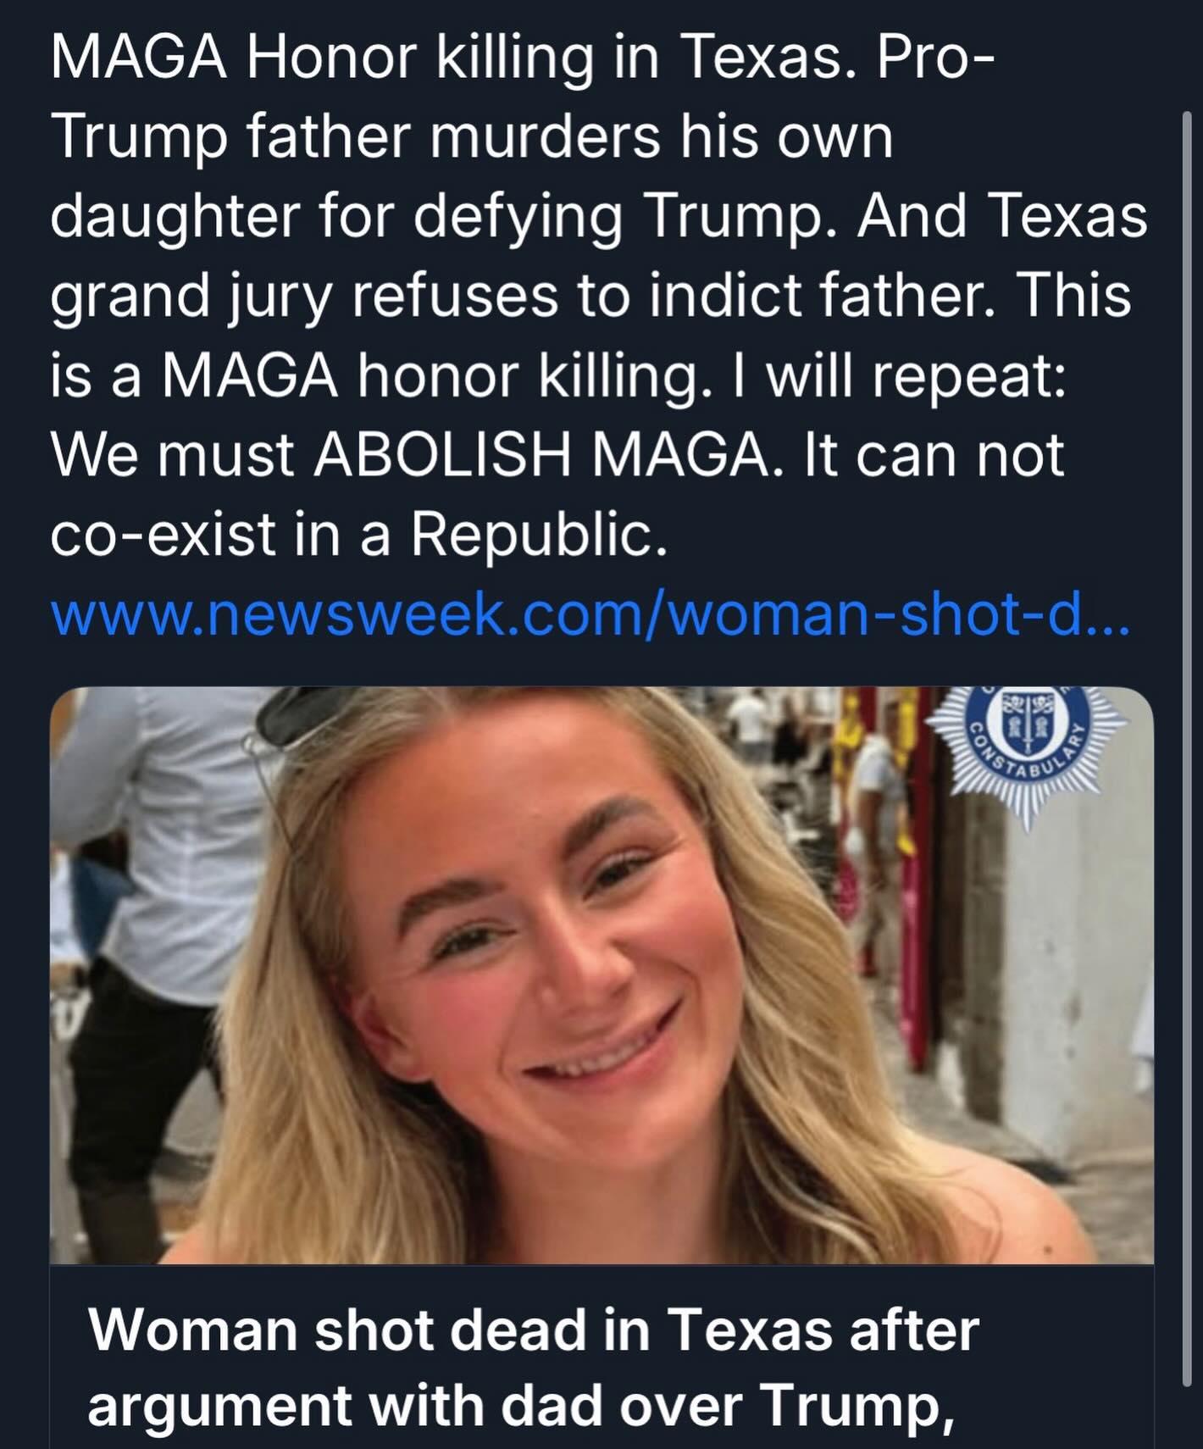Click the "argument with dad over Trump," line
Image resolution: width=1203 pixels, height=1449 pixels.
(x=520, y=1405)
